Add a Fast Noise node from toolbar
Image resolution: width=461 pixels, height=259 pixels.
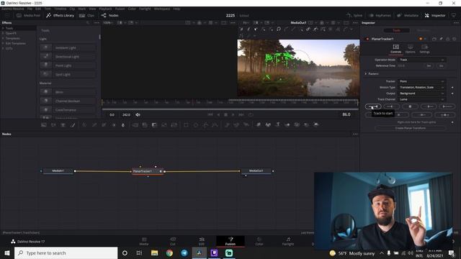(x=53, y=124)
